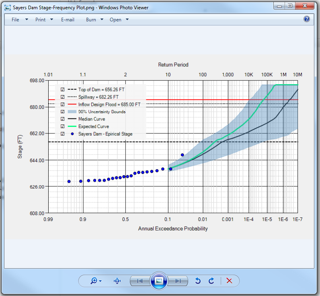
Task: Rotate the image counterclockwise
Action: coord(198,281)
